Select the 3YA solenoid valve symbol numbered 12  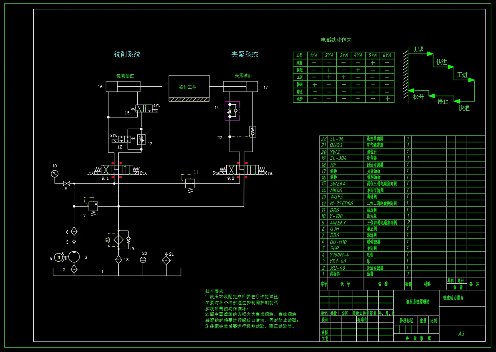click(123, 139)
